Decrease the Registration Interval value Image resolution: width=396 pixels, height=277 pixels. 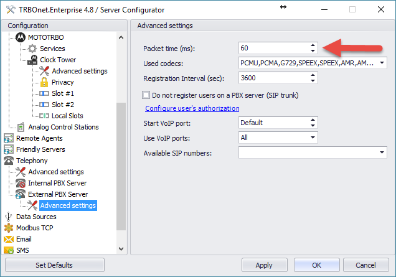313,81
